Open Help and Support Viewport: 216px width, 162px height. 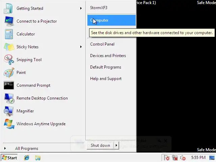[x=106, y=79]
